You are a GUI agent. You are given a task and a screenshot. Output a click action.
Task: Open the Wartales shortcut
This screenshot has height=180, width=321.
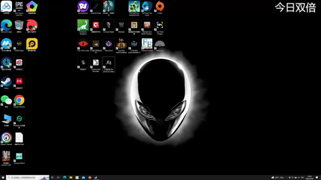[x=121, y=26]
